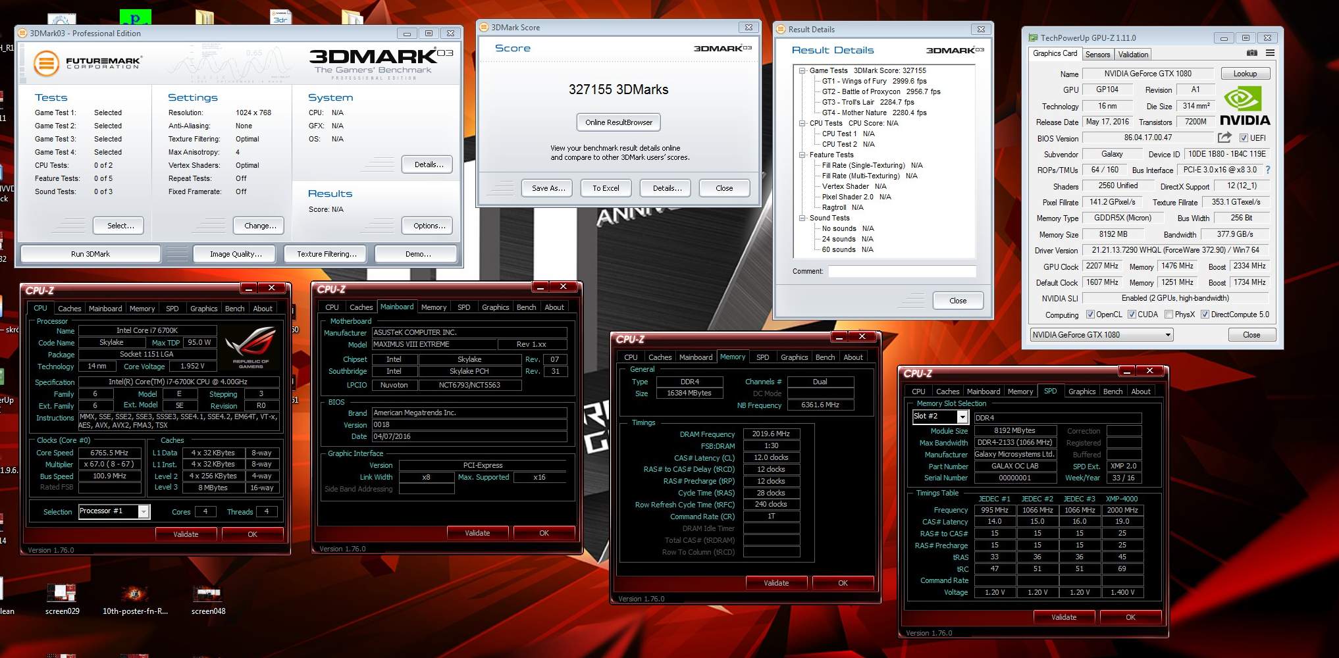
Task: Open the About tab in the CPU-Z SPD window
Action: click(1140, 392)
